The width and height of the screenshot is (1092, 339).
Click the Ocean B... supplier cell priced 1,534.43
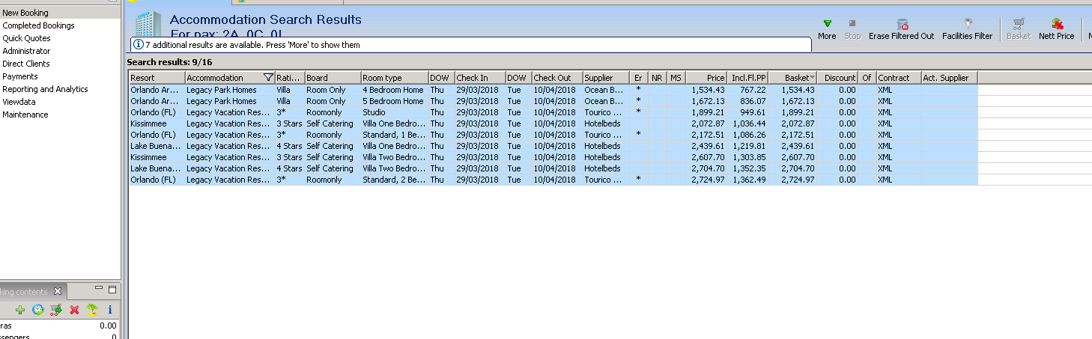coord(606,90)
